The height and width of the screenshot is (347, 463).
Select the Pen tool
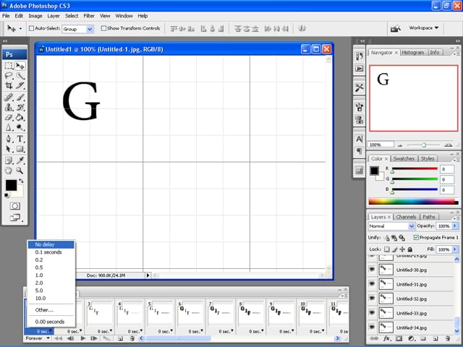coord(9,139)
